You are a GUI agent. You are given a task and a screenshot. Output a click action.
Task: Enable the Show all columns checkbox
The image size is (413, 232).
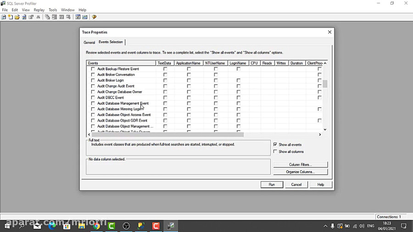(275, 151)
